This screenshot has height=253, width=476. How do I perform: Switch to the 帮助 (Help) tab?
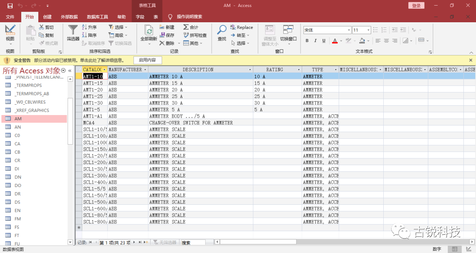[x=122, y=17]
